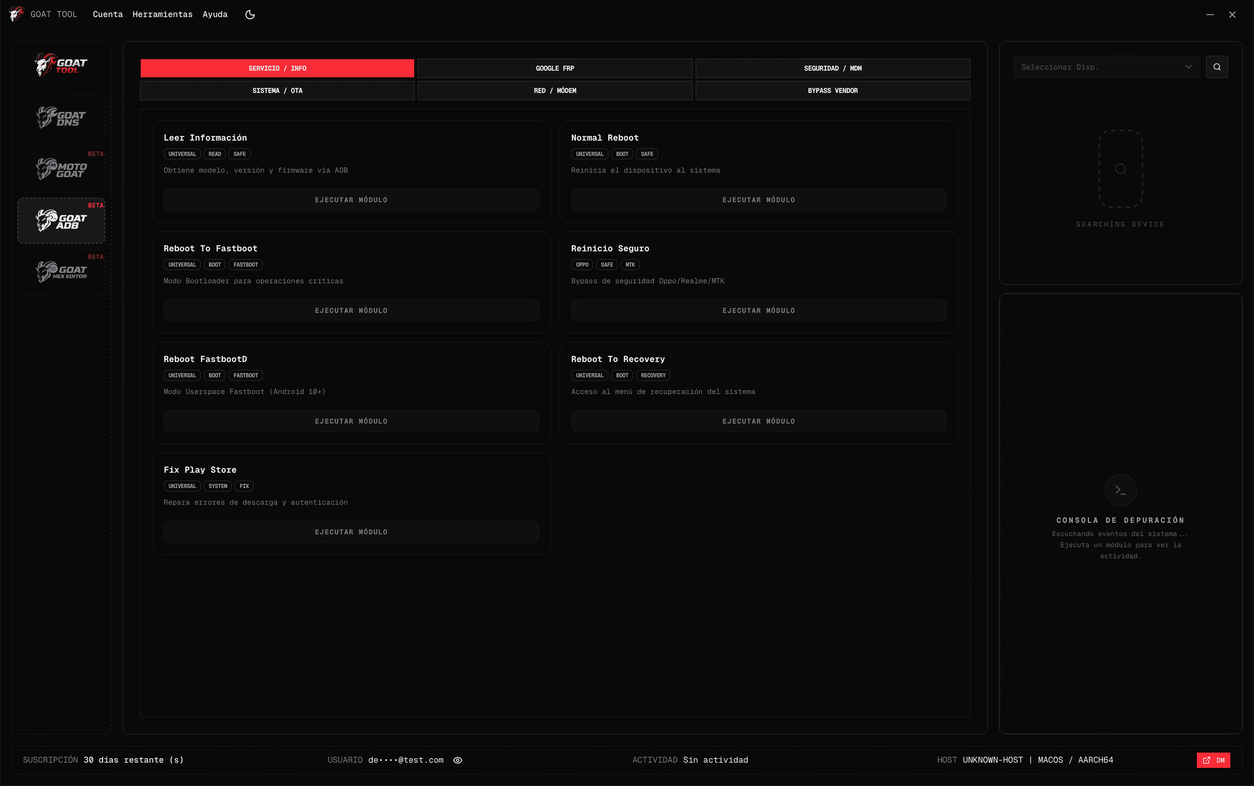Switch to the Bypass Vendor tab

pos(832,91)
